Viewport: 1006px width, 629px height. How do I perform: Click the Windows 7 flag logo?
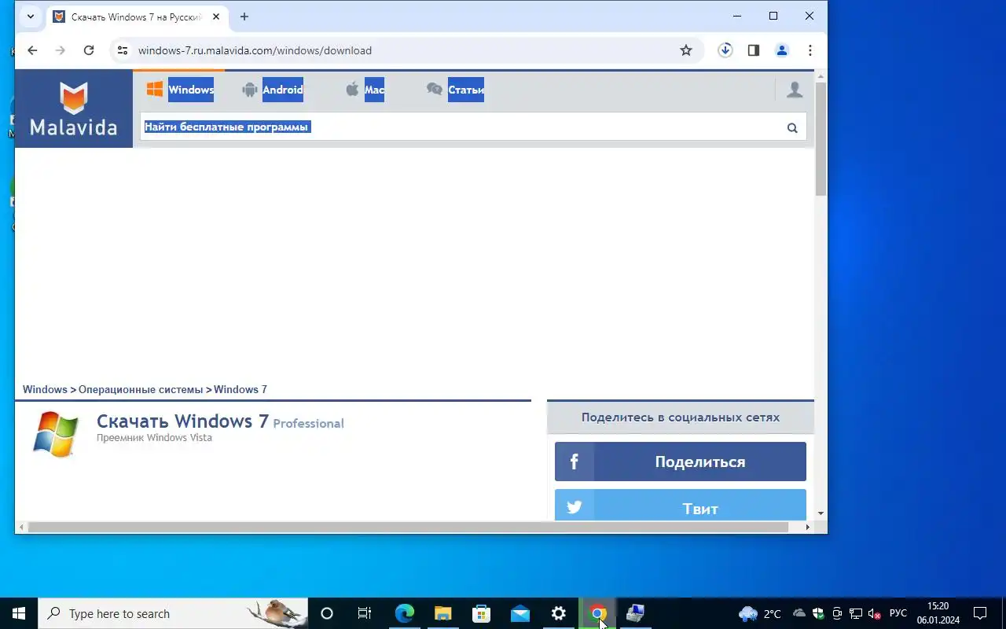[56, 433]
